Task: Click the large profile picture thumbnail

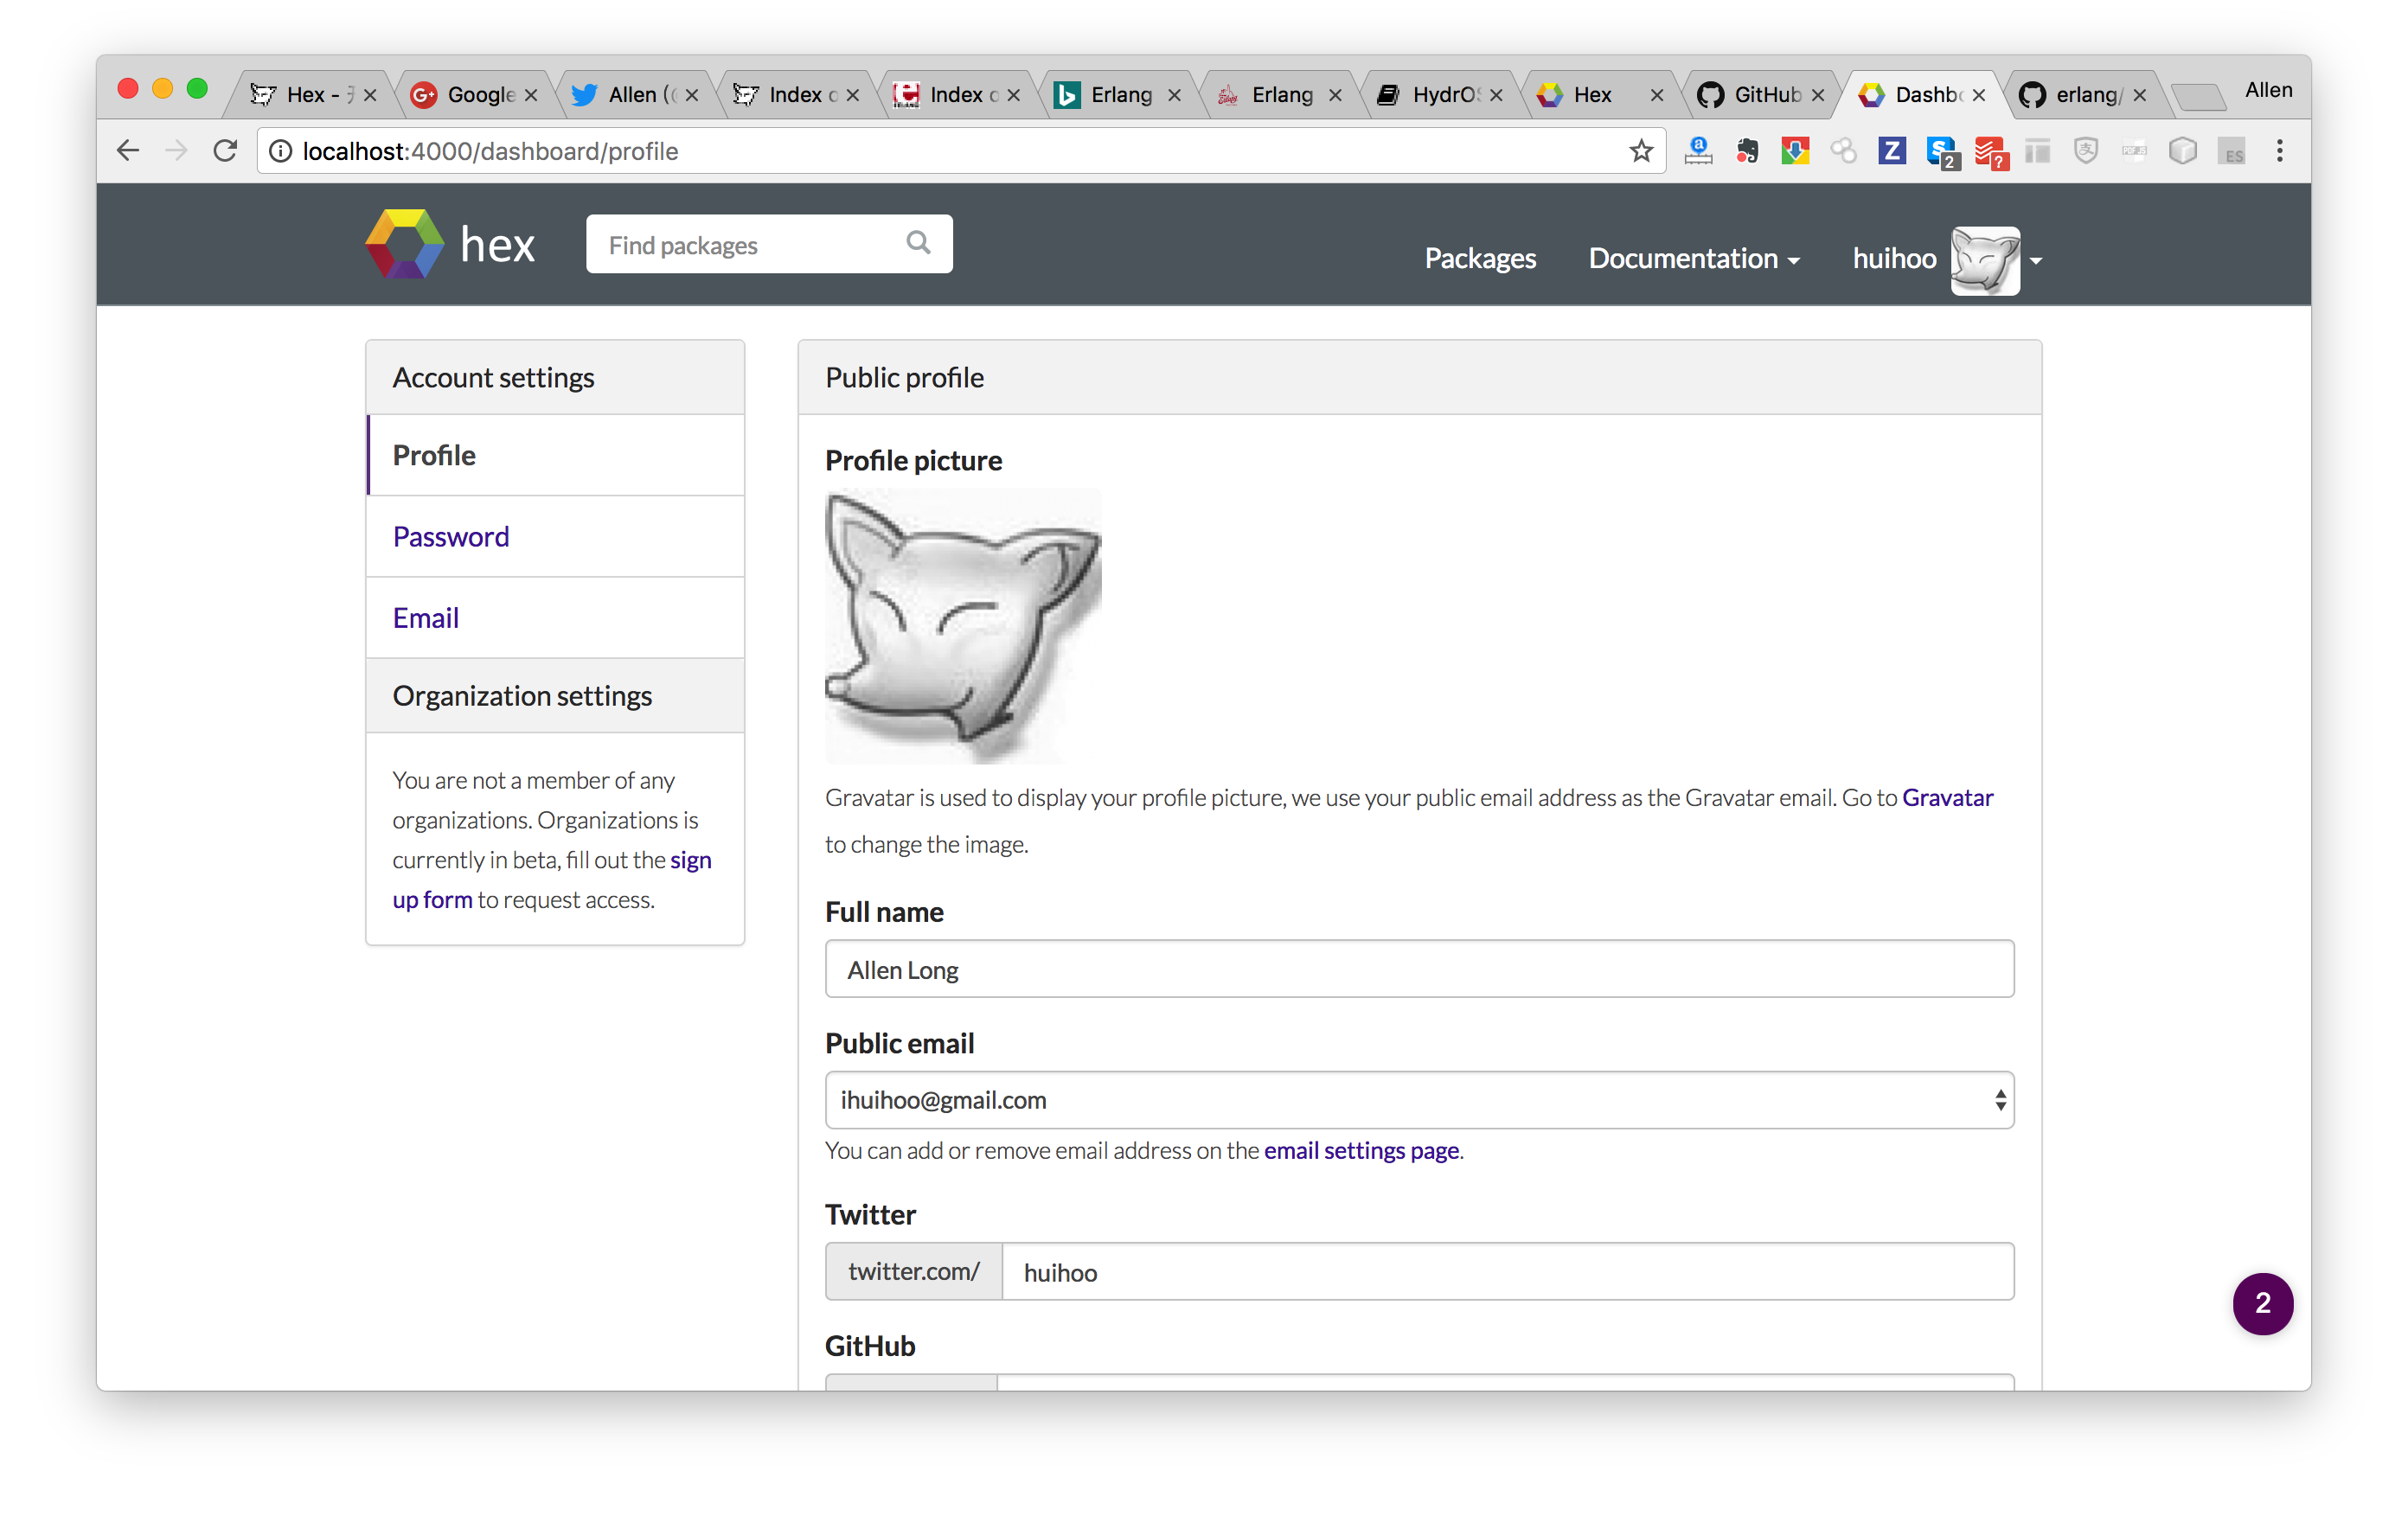Action: tap(962, 627)
